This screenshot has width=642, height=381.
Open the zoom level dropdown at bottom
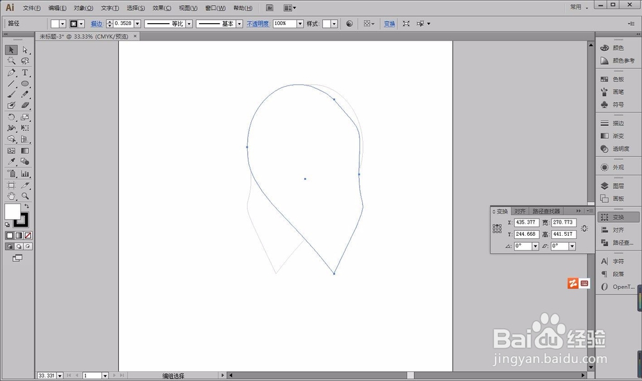pyautogui.click(x=60, y=376)
